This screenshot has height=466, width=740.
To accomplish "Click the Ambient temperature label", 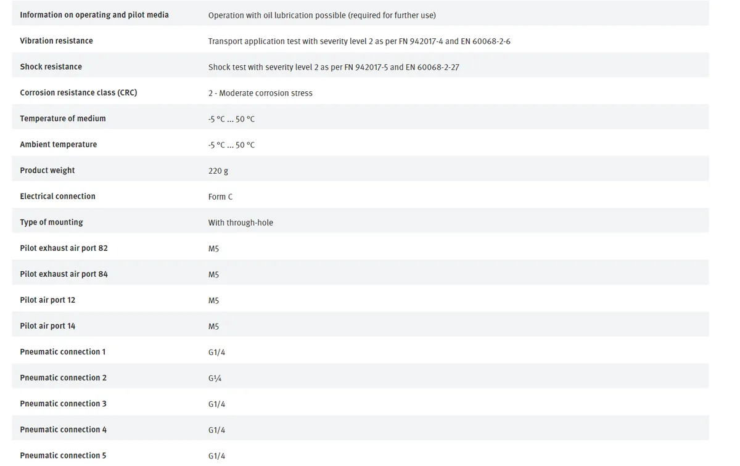I will pyautogui.click(x=59, y=144).
